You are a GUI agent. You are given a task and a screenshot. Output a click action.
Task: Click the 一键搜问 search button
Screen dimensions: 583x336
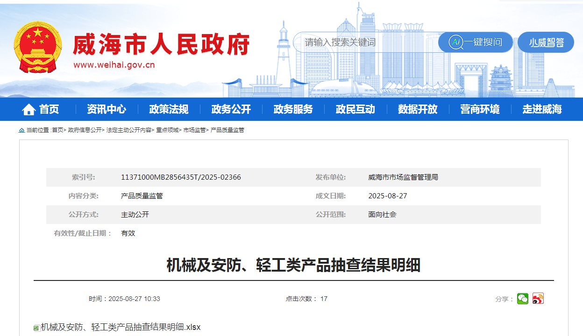[x=476, y=42]
